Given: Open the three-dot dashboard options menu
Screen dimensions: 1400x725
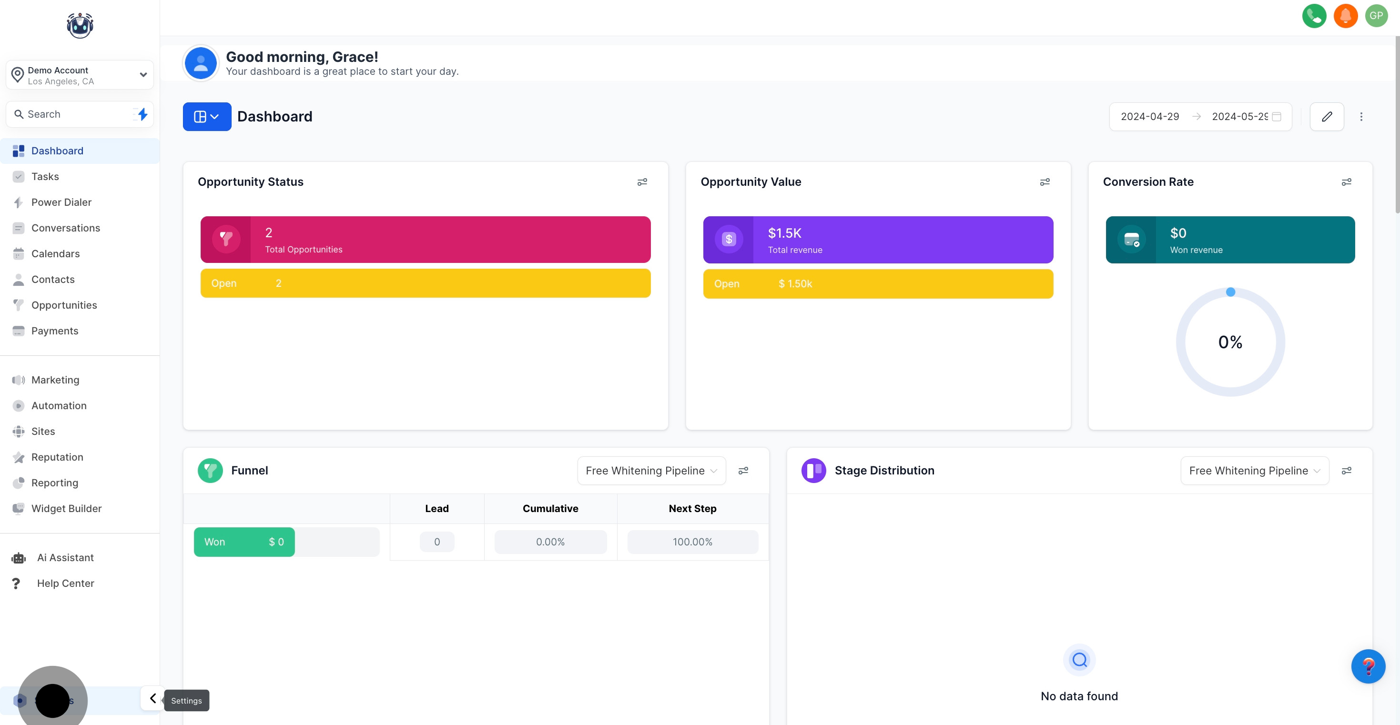Looking at the screenshot, I should point(1361,116).
